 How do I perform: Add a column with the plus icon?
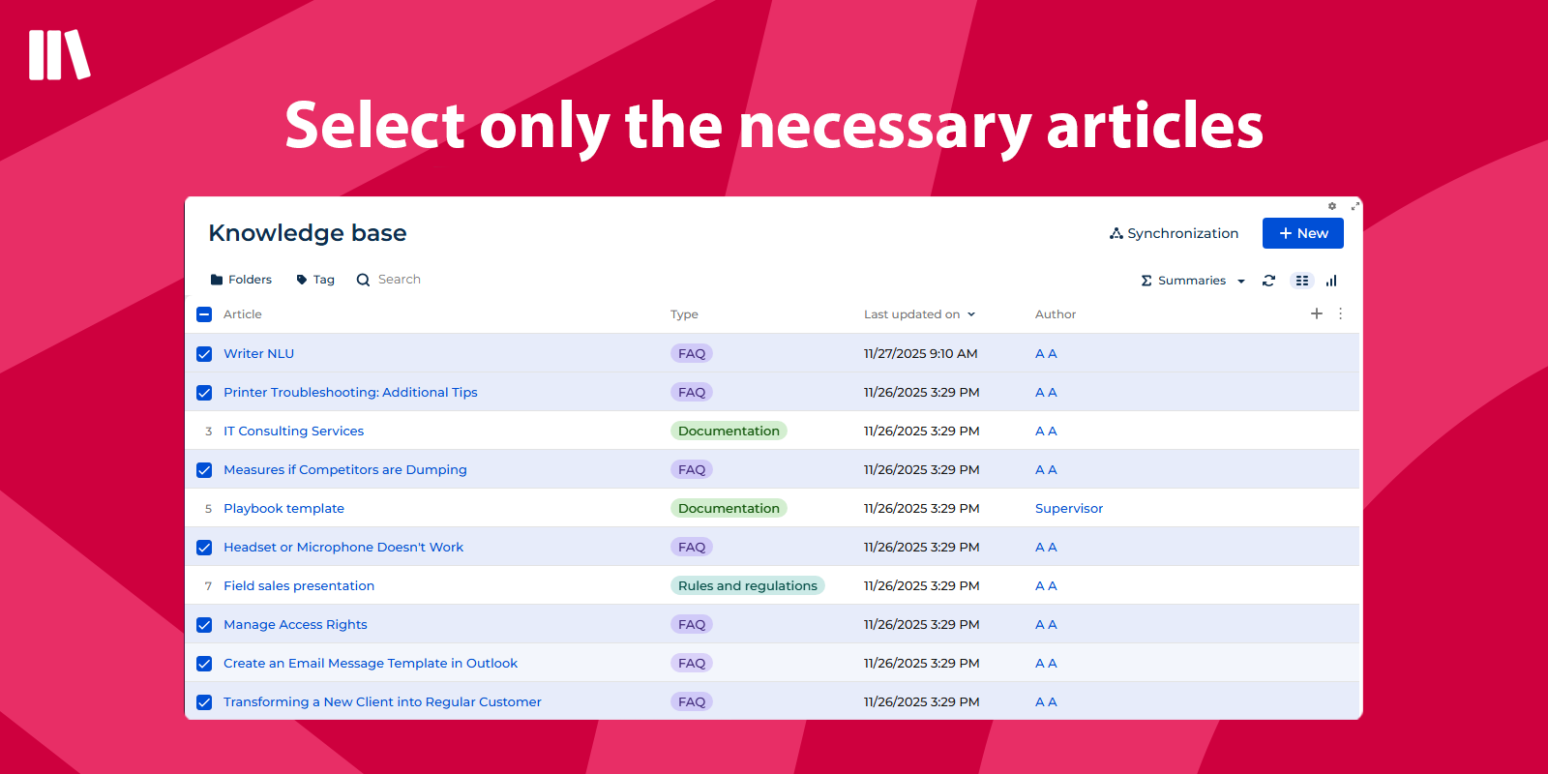pos(1316,313)
